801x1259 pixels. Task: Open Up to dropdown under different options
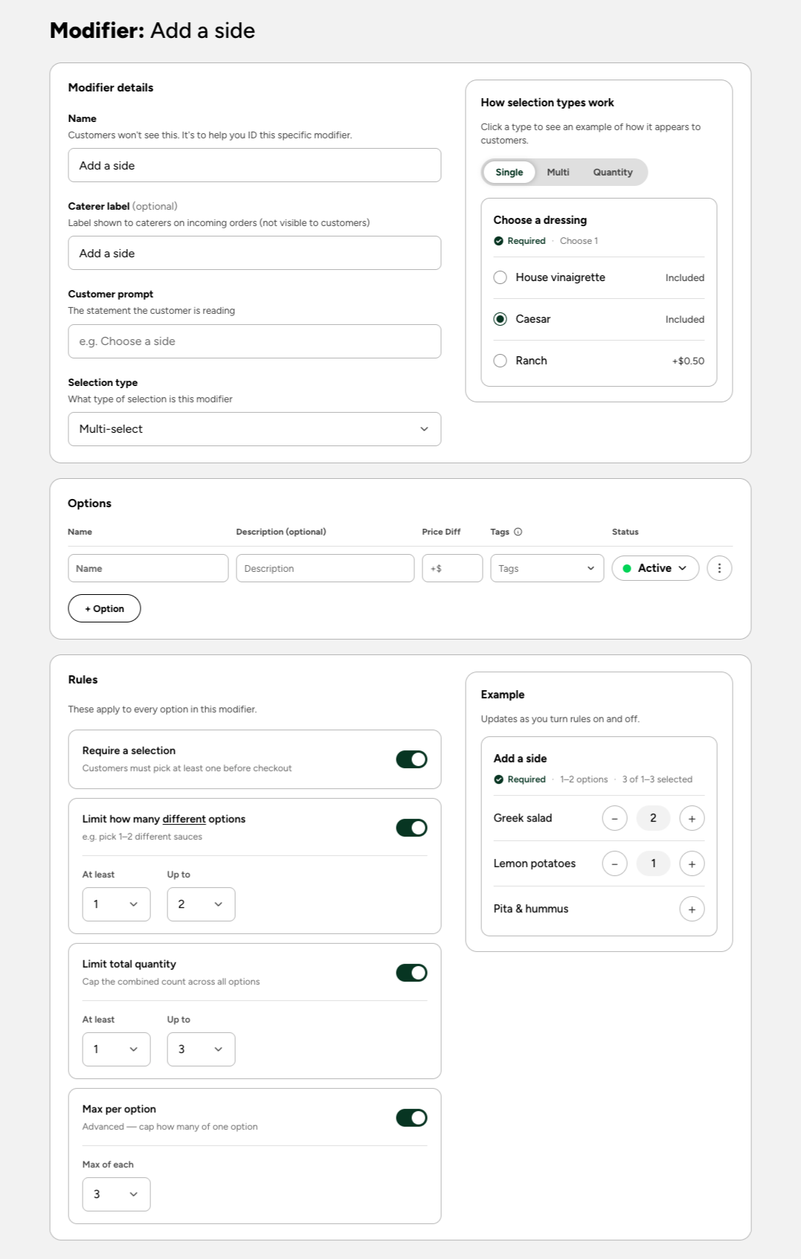pyautogui.click(x=201, y=904)
